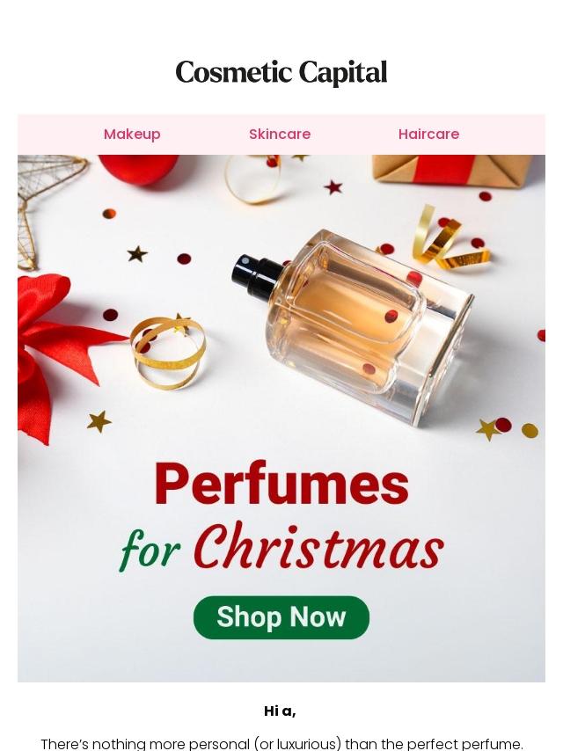Viewport: 563px width, 751px height.
Task: Open the Cosmetic Capital logo link
Action: pyautogui.click(x=281, y=72)
